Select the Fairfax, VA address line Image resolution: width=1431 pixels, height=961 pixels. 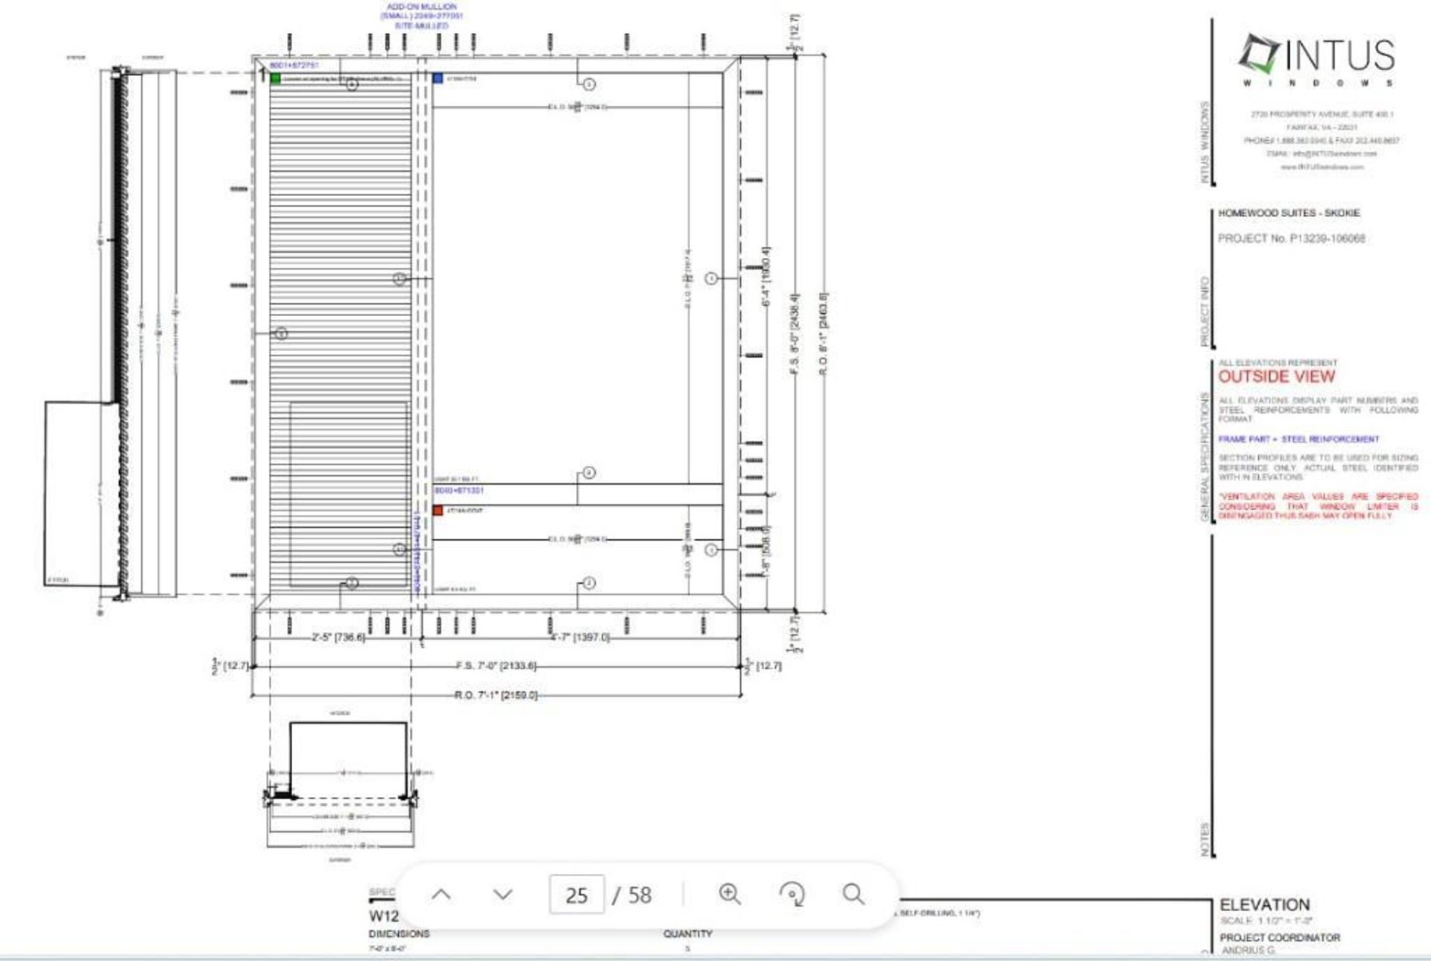[1322, 127]
